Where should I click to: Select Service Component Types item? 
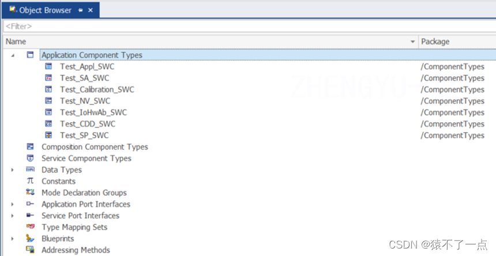87,159
